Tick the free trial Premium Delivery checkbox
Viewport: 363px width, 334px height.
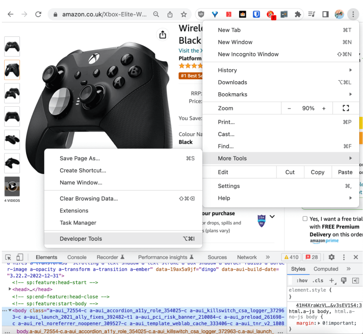tap(305, 219)
